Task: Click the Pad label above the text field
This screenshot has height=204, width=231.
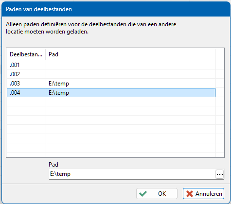Action: coord(53,165)
